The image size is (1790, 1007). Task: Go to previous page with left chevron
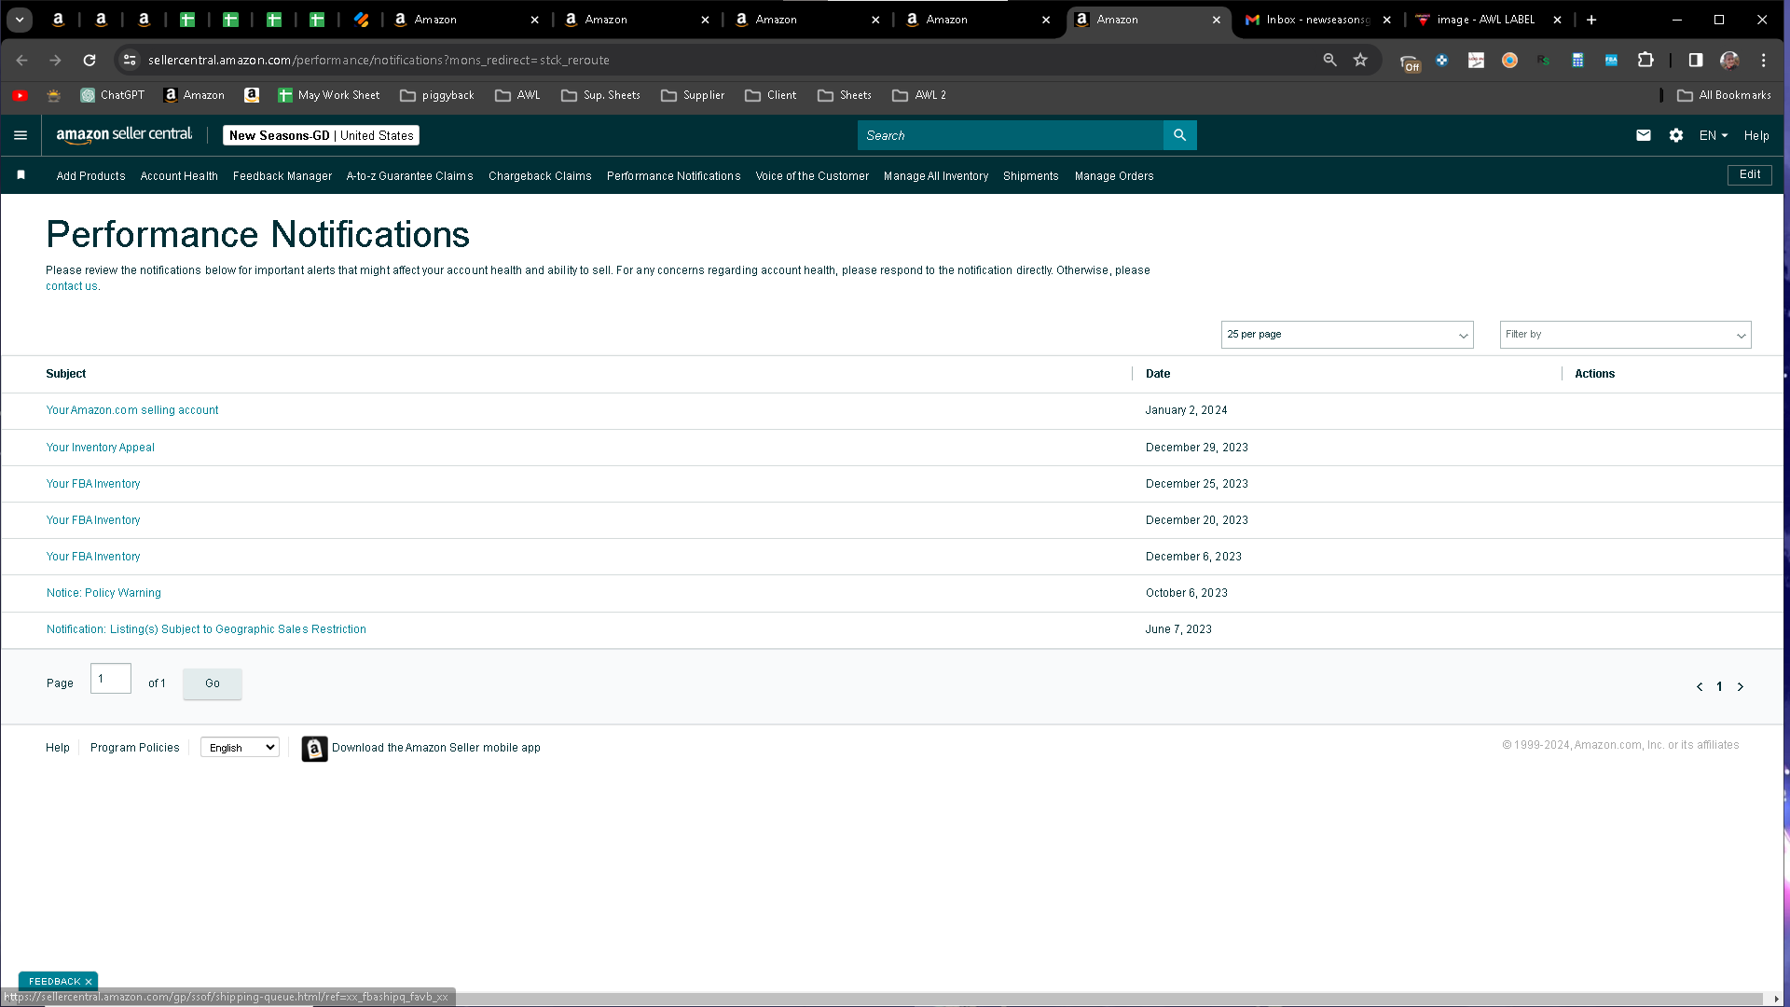tap(1700, 687)
